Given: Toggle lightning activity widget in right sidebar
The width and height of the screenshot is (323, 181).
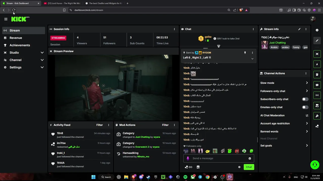Looking at the screenshot, I should (x=317, y=64).
